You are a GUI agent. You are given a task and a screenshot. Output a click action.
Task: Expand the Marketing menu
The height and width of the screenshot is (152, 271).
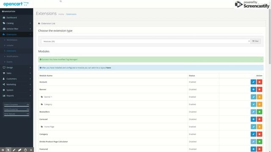(17, 84)
